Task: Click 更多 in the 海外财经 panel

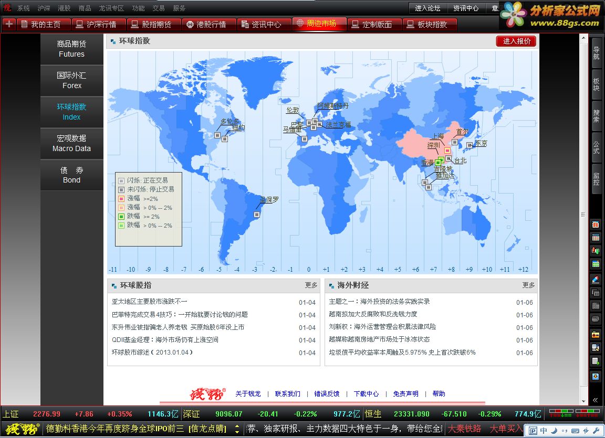Action: pyautogui.click(x=529, y=285)
